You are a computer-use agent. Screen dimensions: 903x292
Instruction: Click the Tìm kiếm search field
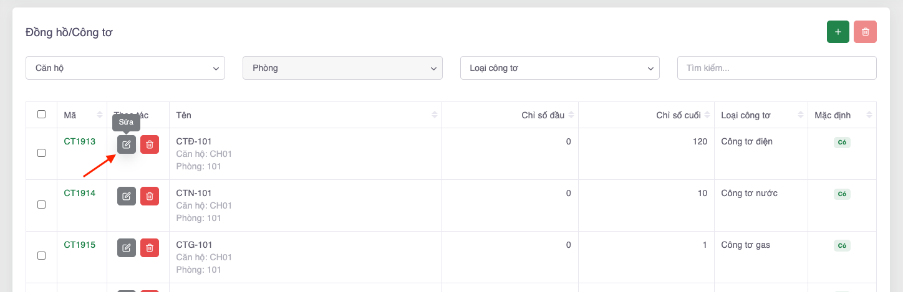coord(776,68)
